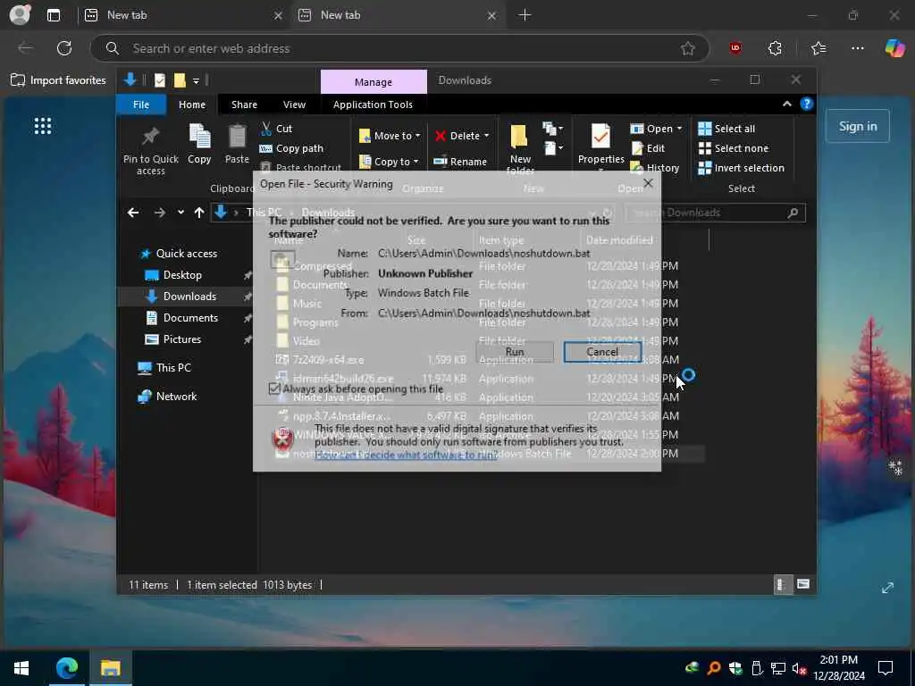Open a new Edge tab with plus

pyautogui.click(x=525, y=15)
